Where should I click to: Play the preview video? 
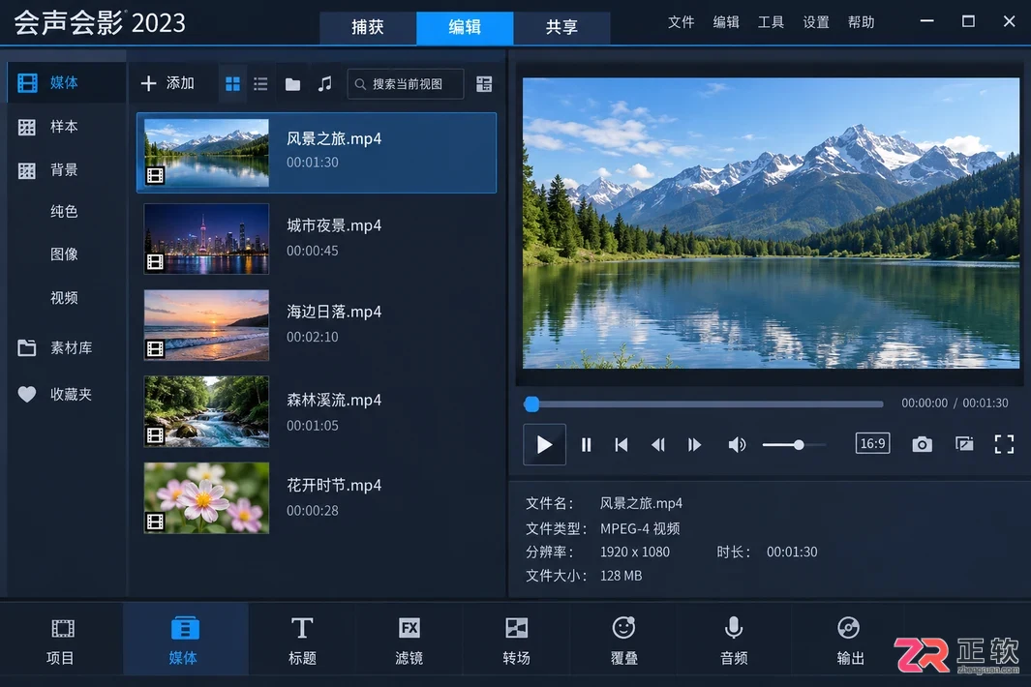tap(544, 445)
